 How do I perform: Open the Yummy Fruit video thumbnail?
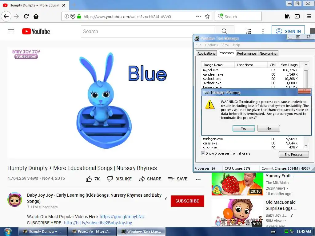pos(237,184)
